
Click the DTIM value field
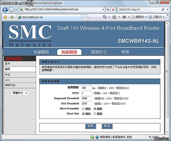click(86, 93)
